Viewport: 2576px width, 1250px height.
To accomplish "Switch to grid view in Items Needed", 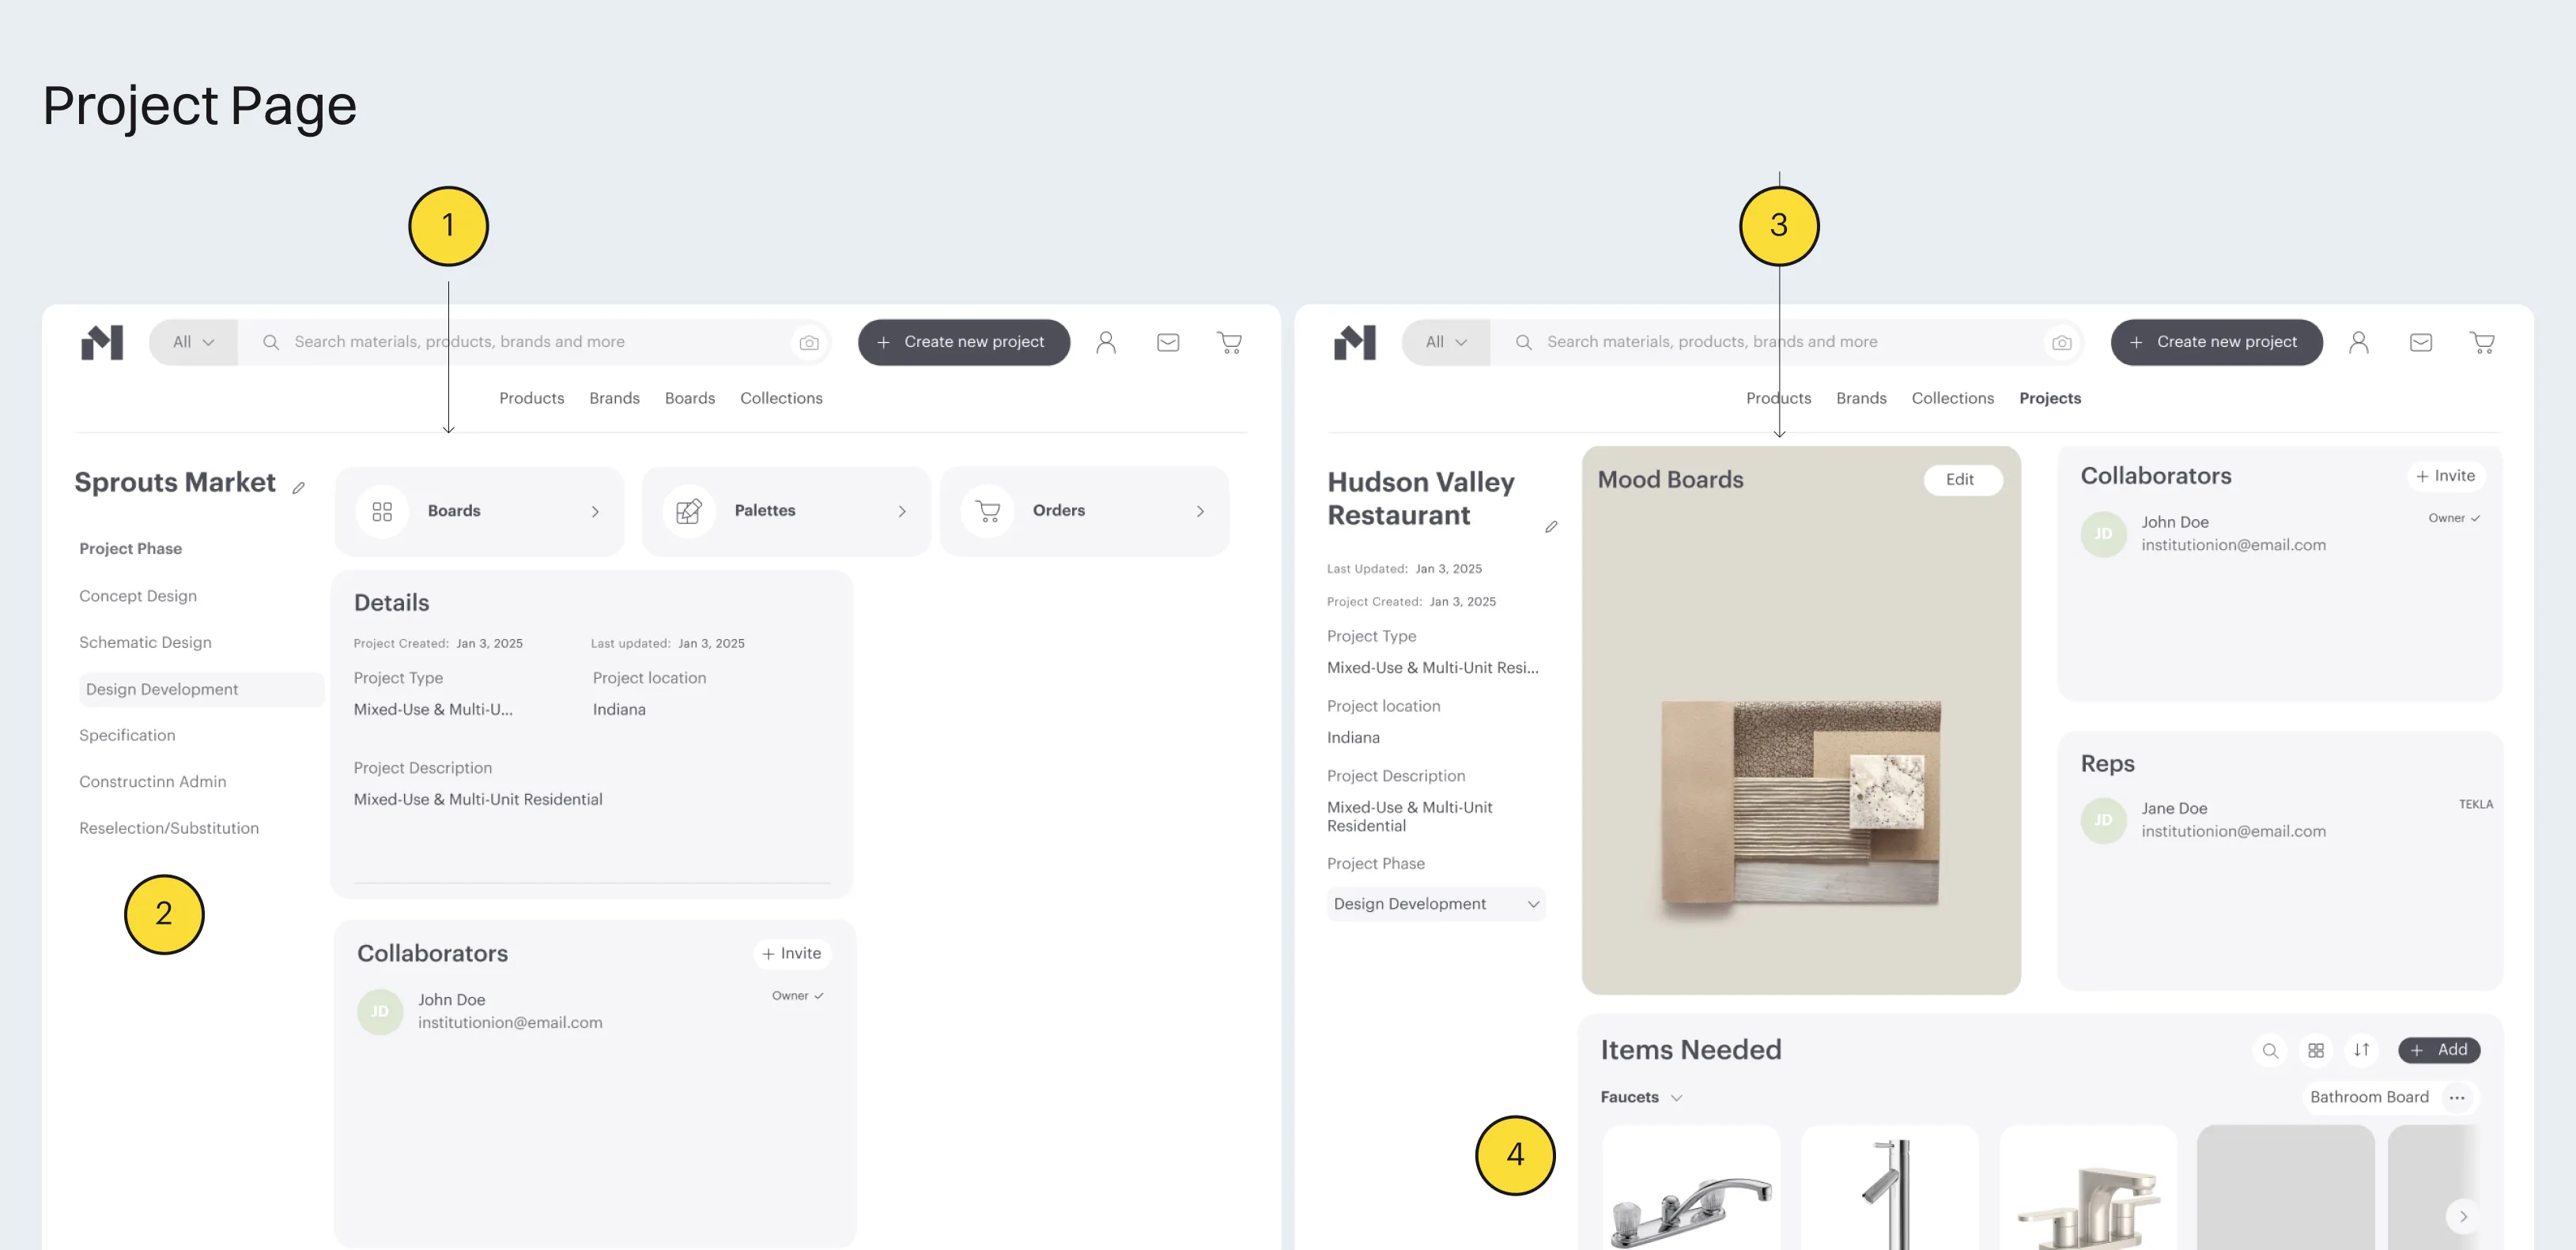I will (x=2316, y=1050).
